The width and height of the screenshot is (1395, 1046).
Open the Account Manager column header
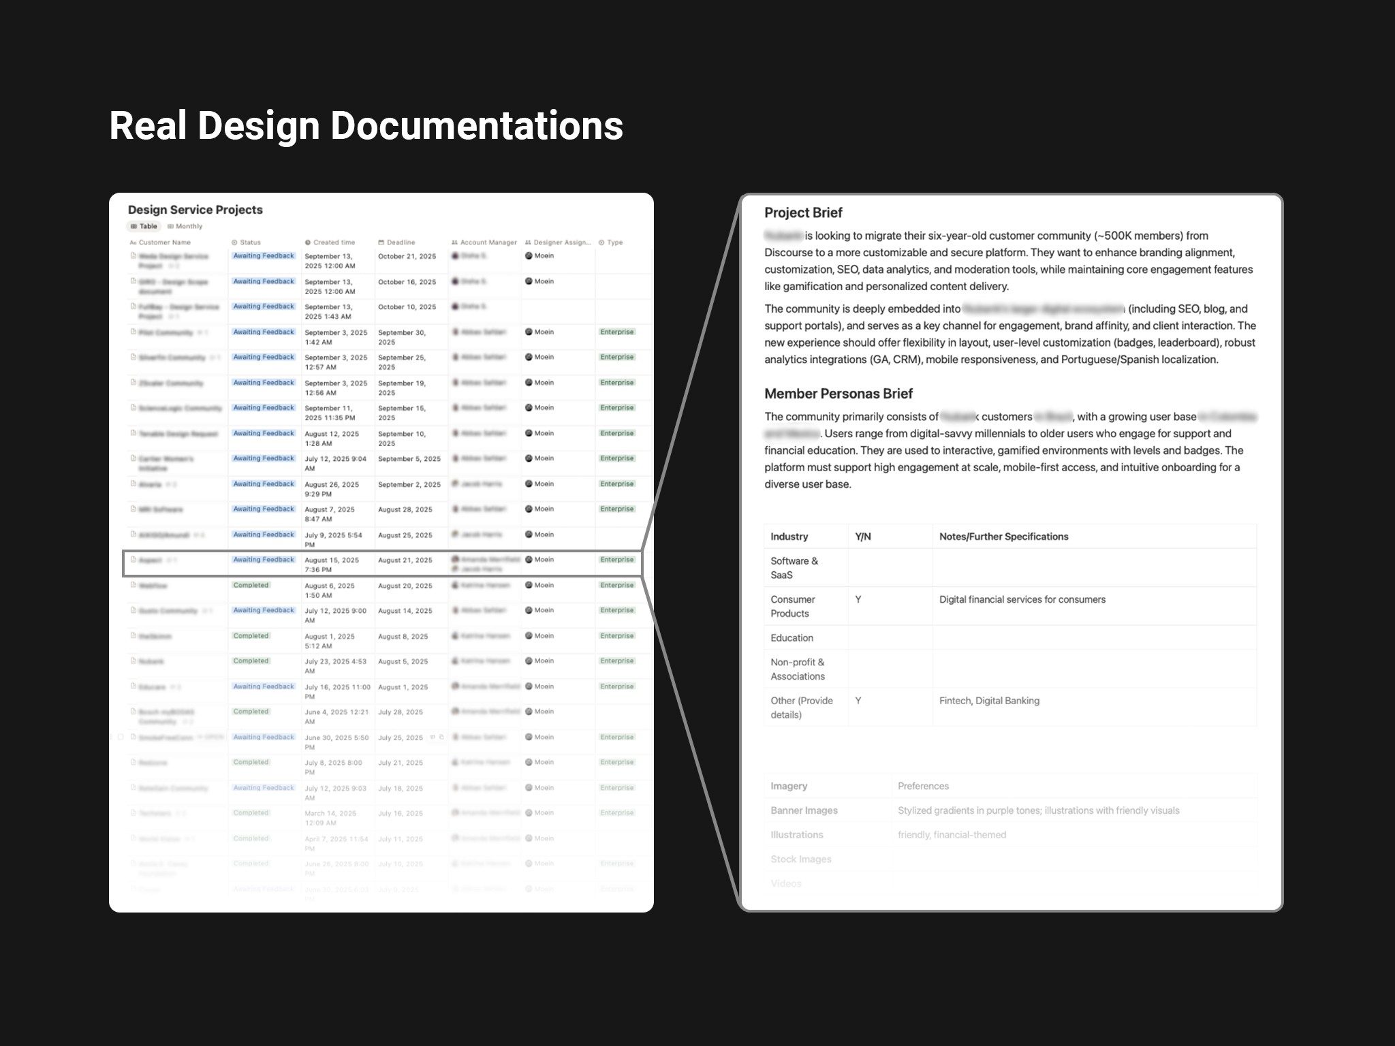coord(484,242)
